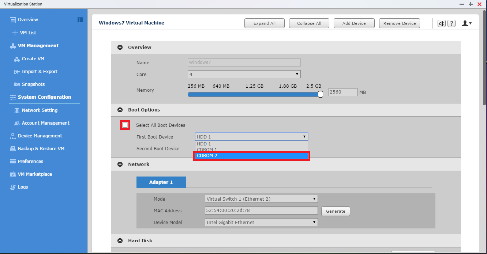The width and height of the screenshot is (487, 254).
Task: Click the Memory slider handle
Action: click(x=321, y=94)
